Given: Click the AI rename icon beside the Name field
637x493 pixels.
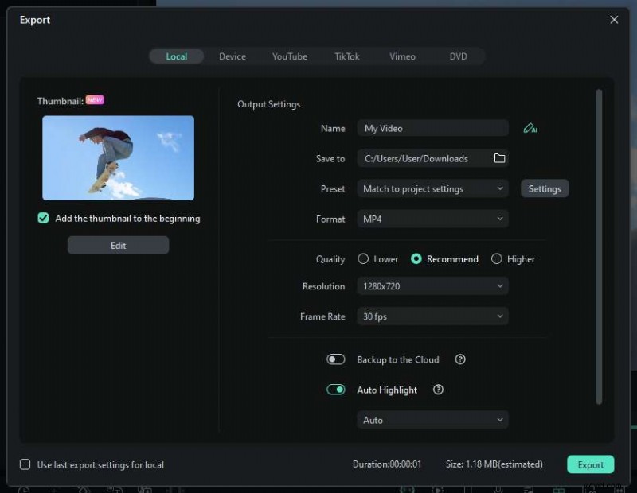Looking at the screenshot, I should pyautogui.click(x=531, y=128).
